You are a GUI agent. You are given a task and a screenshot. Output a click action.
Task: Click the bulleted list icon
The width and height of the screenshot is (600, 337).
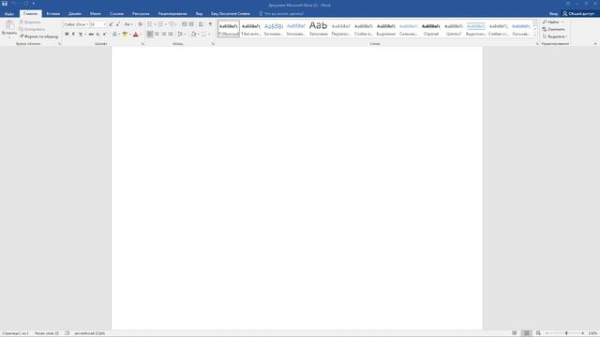click(x=150, y=24)
